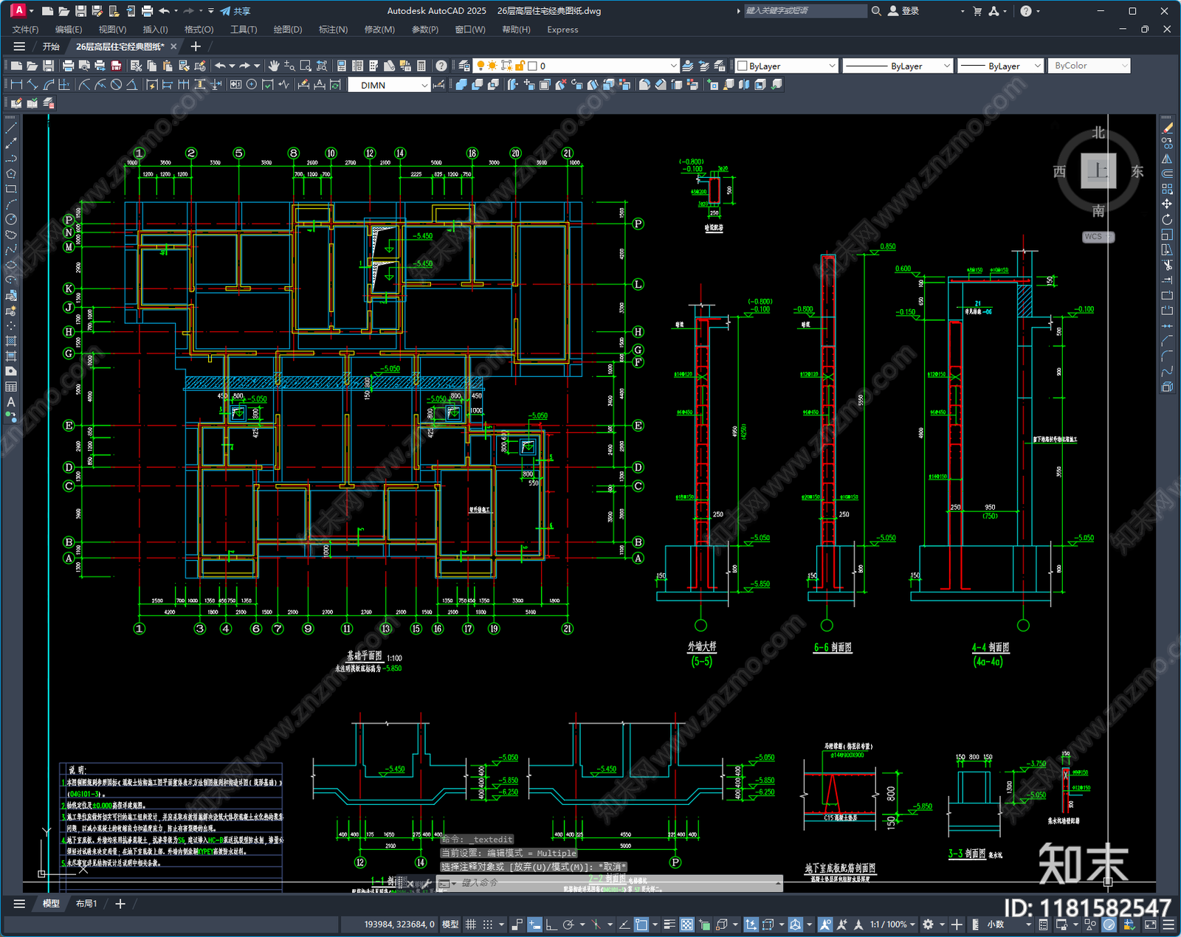The image size is (1181, 937).
Task: Click the Move tool in right toolbar
Action: click(x=1167, y=204)
